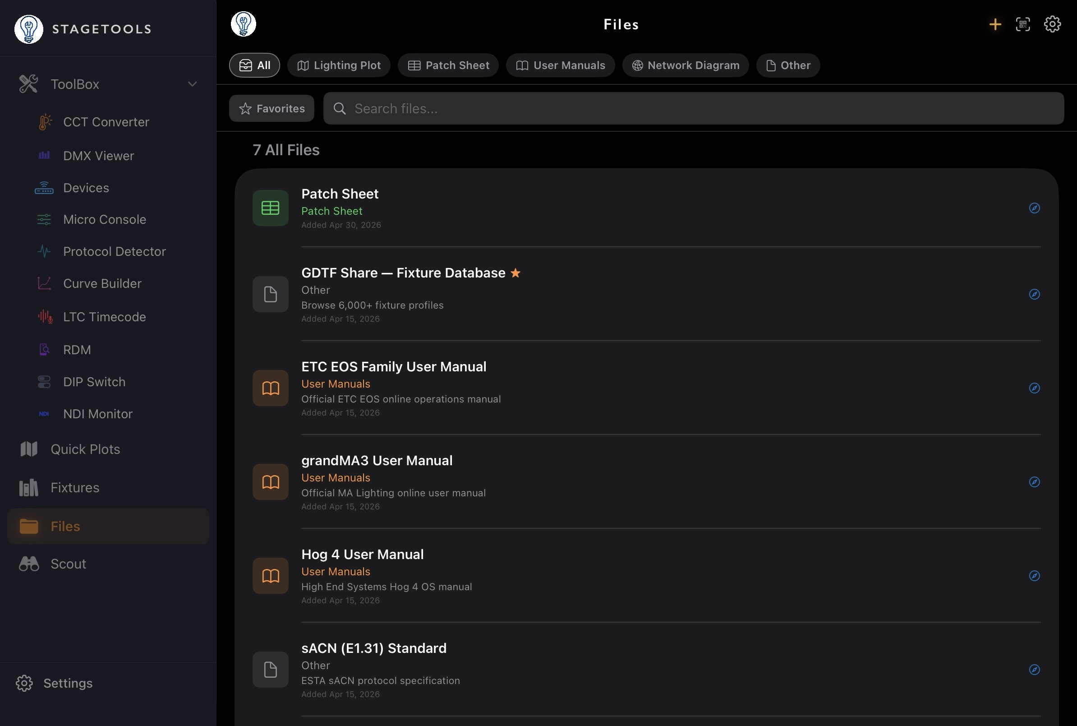1077x726 pixels.
Task: Open the Hog 4 User Manual entry
Action: pyautogui.click(x=646, y=576)
